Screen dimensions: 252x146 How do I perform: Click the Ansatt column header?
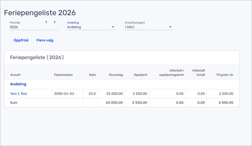[x=15, y=75]
